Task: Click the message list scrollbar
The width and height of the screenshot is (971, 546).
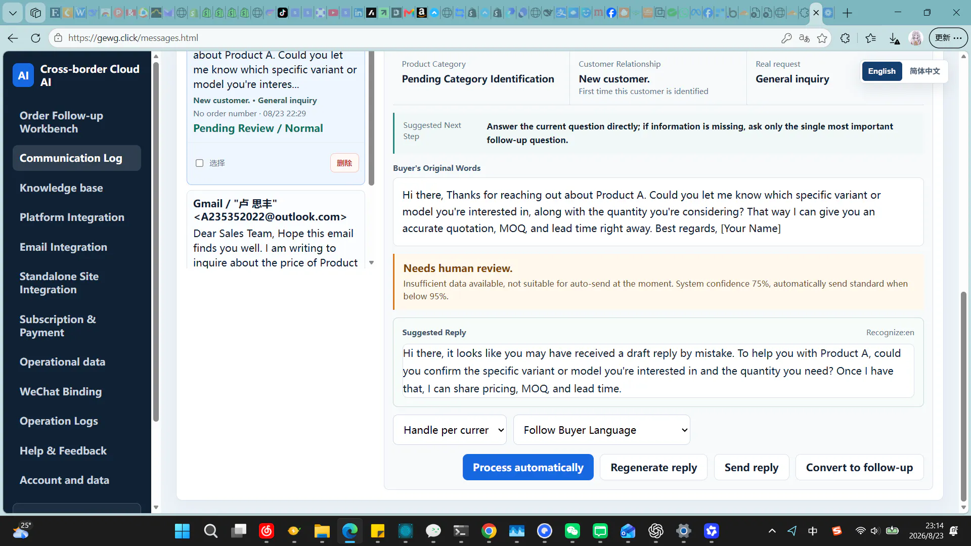Action: pyautogui.click(x=371, y=119)
